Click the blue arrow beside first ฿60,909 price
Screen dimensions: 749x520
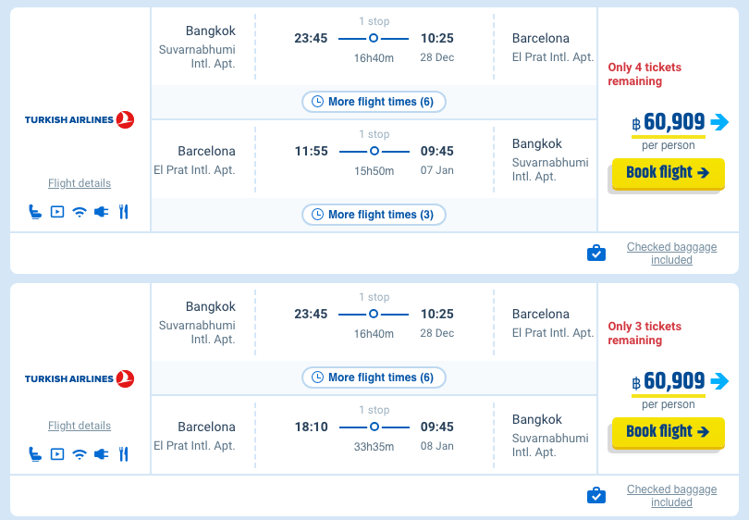719,122
